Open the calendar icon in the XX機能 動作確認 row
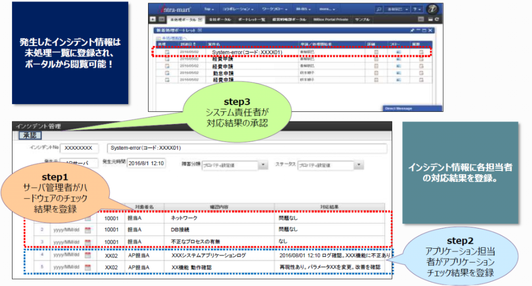The width and height of the screenshot is (532, 286). click(88, 267)
